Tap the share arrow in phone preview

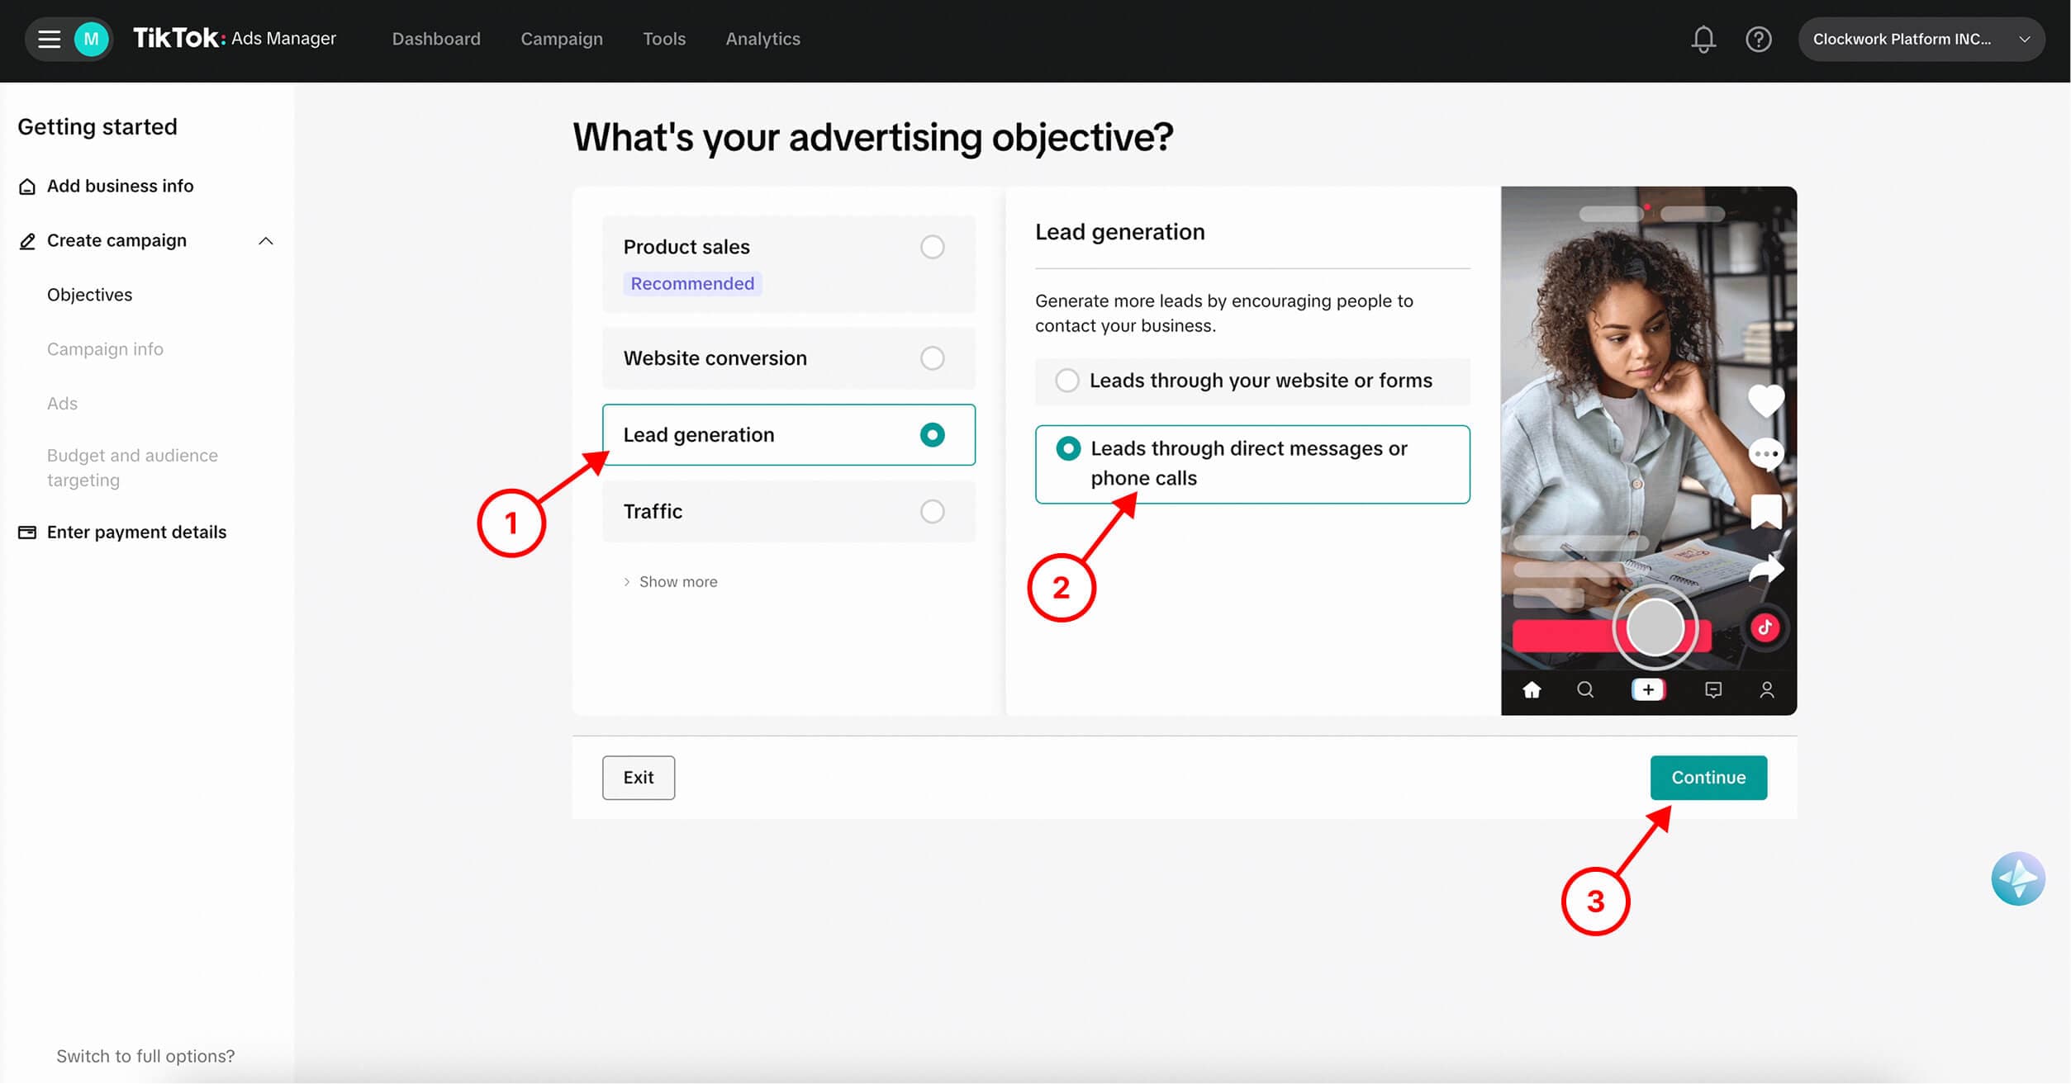pyautogui.click(x=1766, y=570)
